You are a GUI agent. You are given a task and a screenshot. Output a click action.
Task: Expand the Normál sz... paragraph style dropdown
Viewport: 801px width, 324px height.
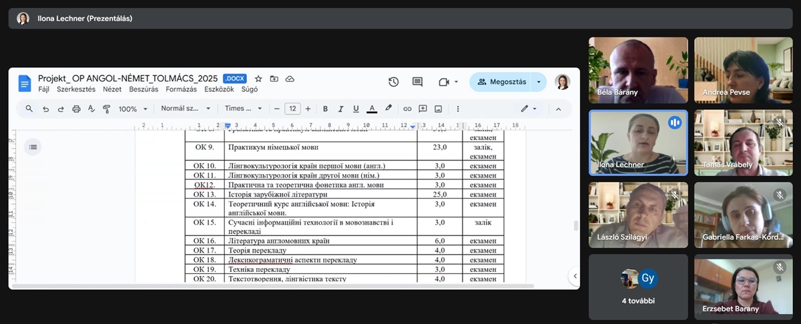click(x=186, y=109)
